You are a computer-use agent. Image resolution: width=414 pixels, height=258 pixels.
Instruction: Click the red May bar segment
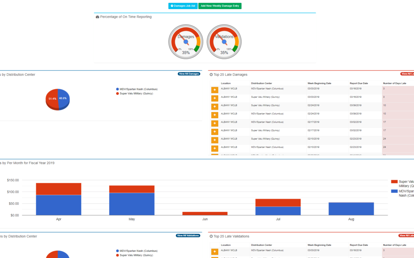(x=132, y=189)
